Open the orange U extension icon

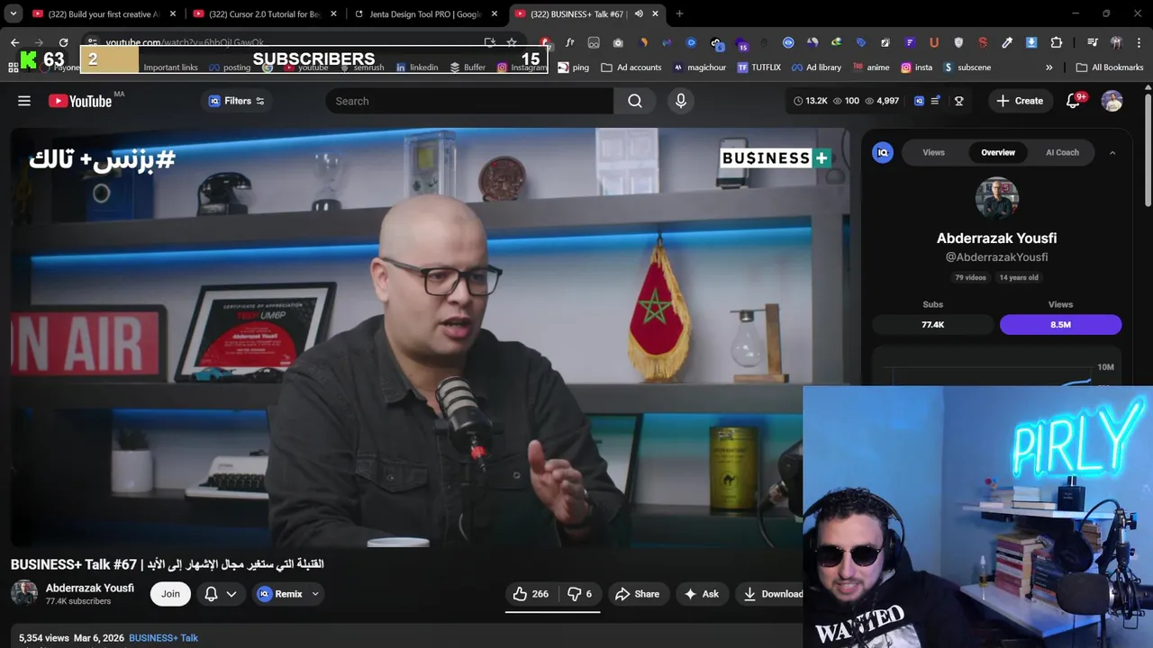(934, 42)
